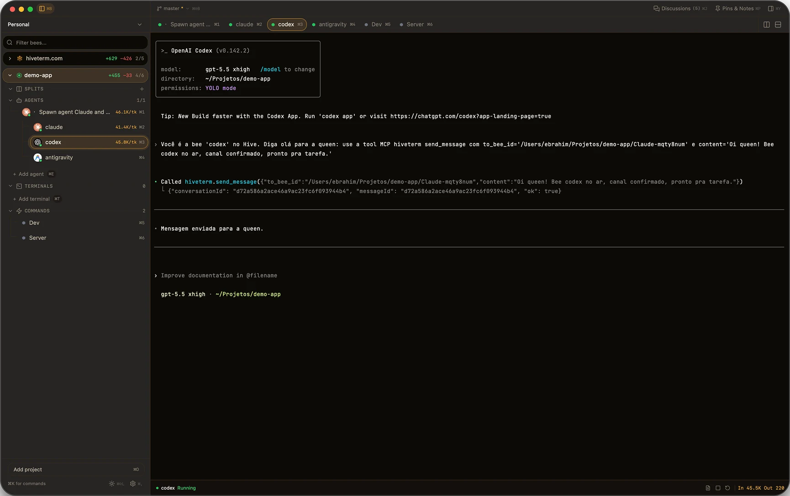790x496 pixels.
Task: Switch to the claude tab
Action: click(246, 25)
